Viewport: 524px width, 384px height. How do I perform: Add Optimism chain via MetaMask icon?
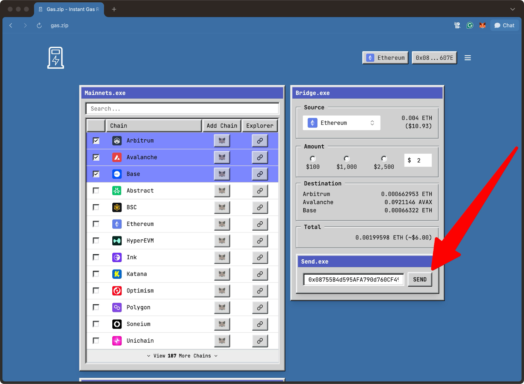pos(222,291)
